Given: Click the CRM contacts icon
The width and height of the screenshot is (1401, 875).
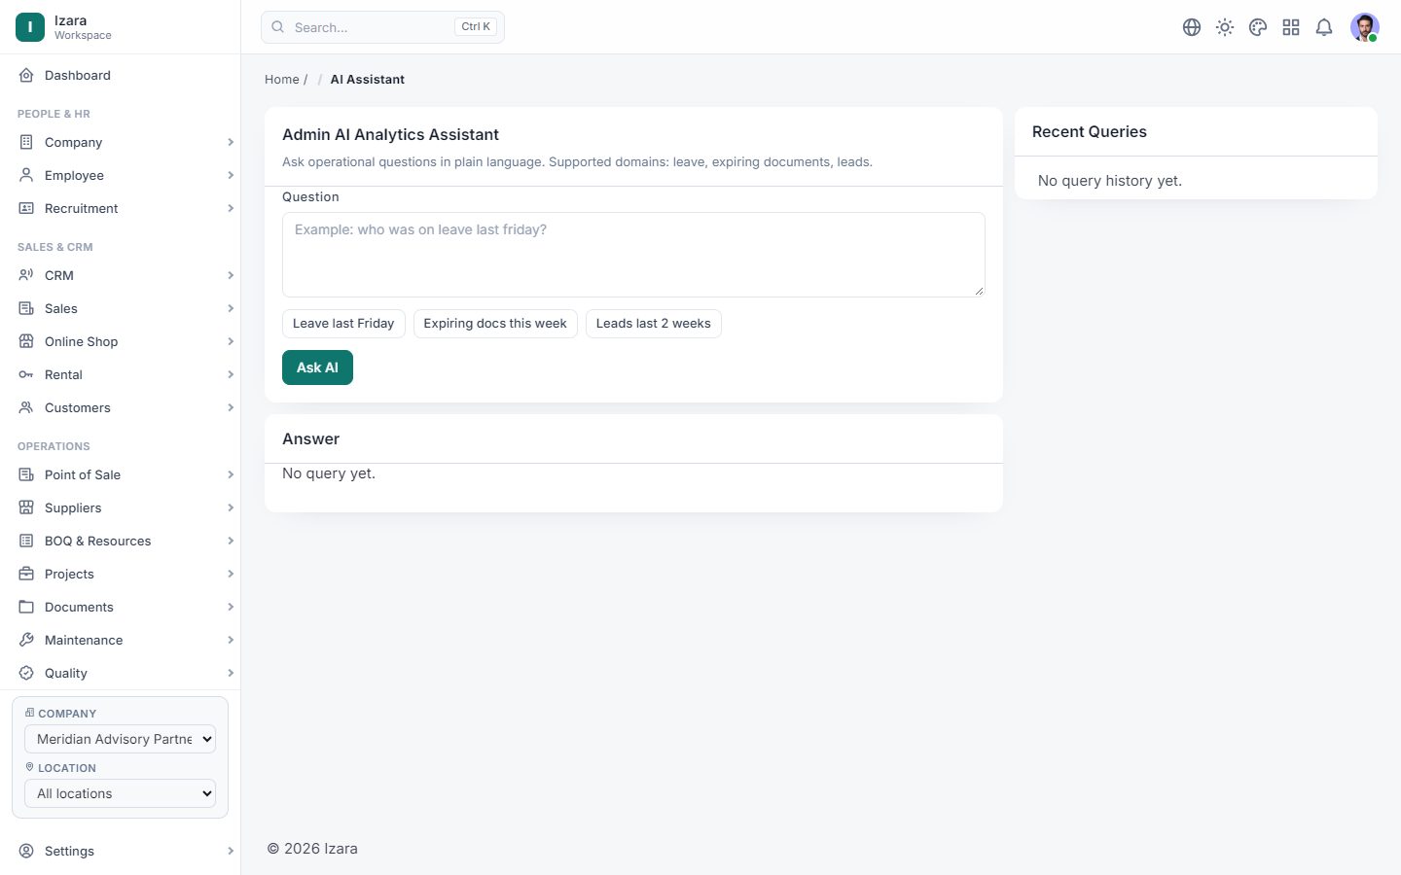Looking at the screenshot, I should (26, 275).
